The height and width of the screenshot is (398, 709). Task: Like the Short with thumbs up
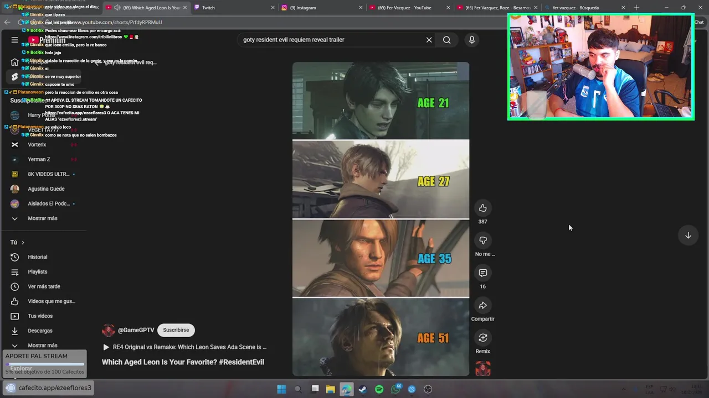(x=483, y=208)
